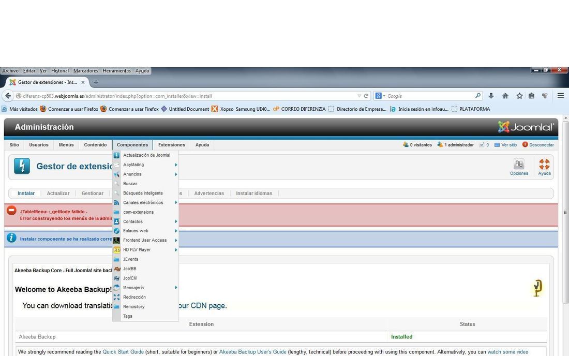Image resolution: width=569 pixels, height=356 pixels.
Task: Open a new browser tab
Action: click(x=96, y=82)
